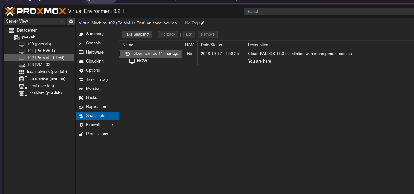Click the pve-lab node icon
Viewport: 414px width, 194px height.
tap(17, 37)
